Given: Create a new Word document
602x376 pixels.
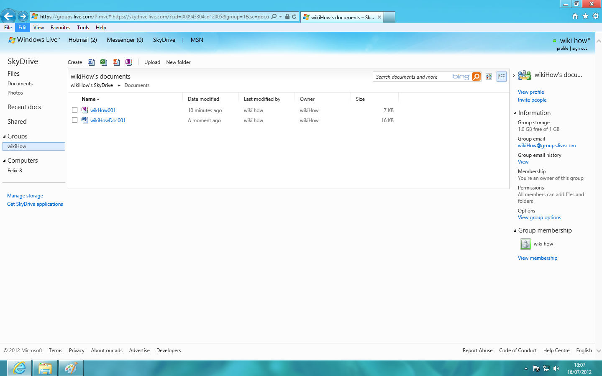Looking at the screenshot, I should pos(91,62).
